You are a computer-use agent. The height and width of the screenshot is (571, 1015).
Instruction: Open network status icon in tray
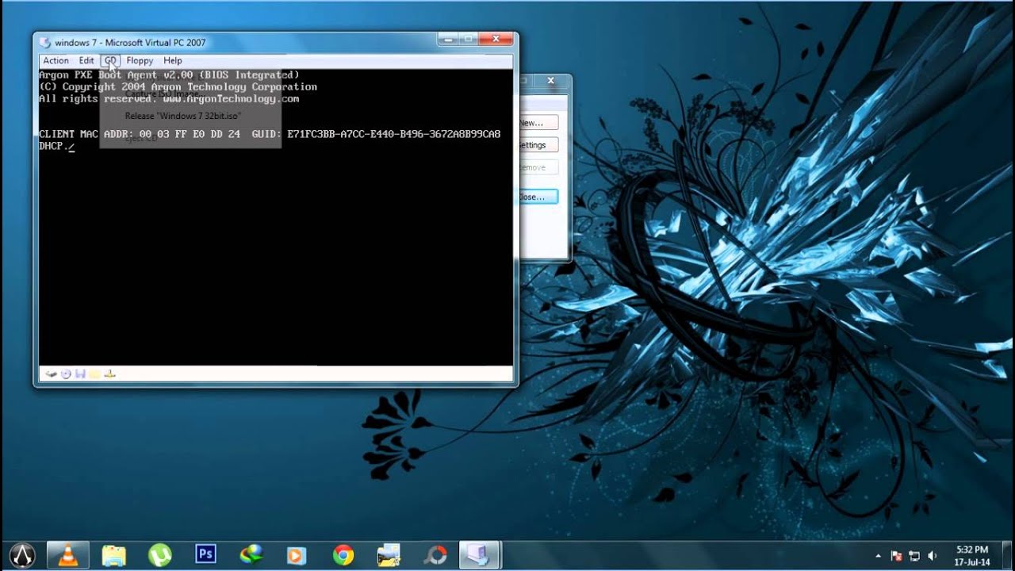pos(914,556)
